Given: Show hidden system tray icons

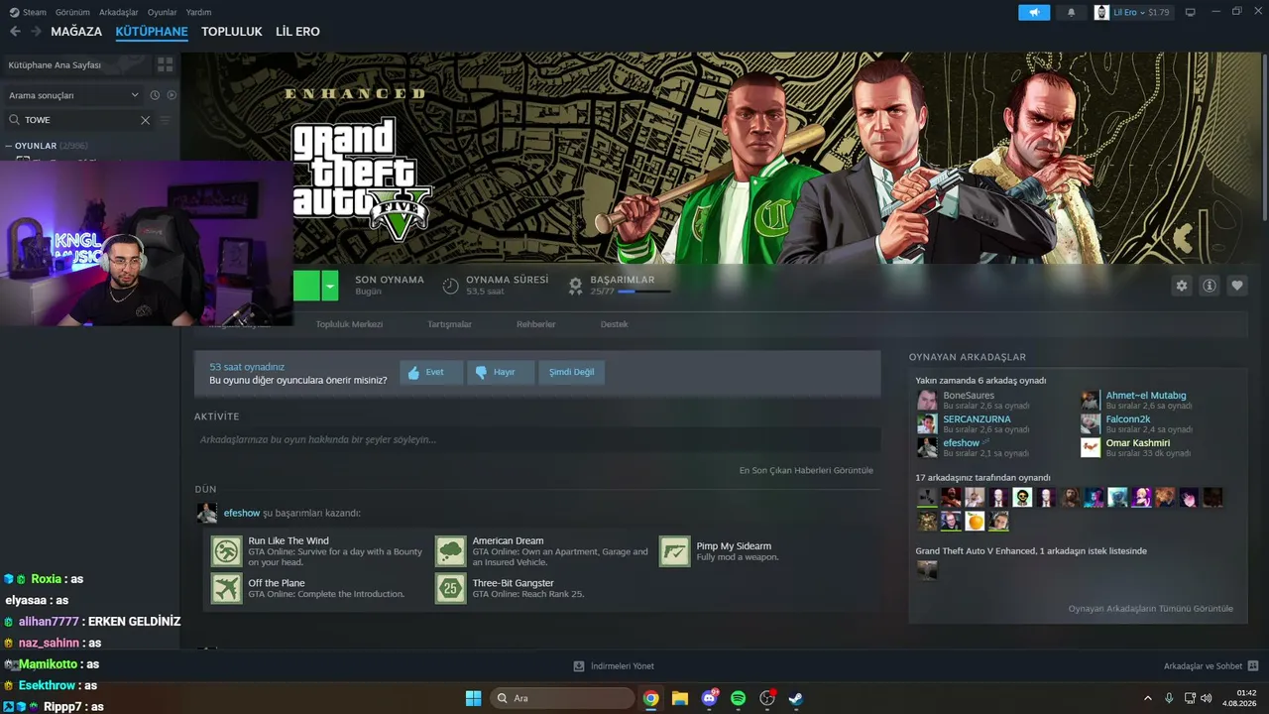Looking at the screenshot, I should 1148,698.
